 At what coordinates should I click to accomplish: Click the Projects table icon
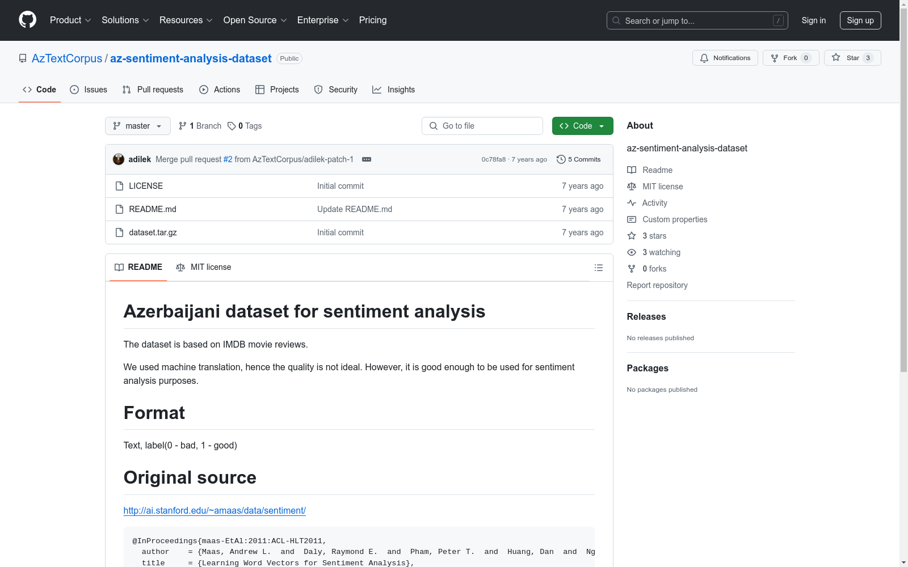260,90
